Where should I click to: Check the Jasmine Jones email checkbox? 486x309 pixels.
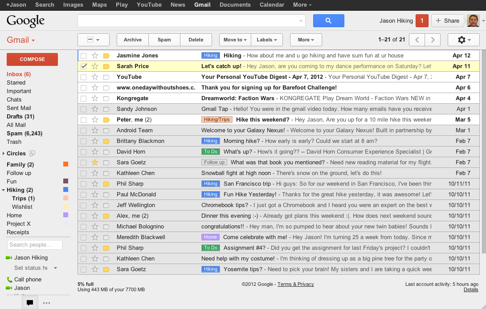click(x=84, y=56)
